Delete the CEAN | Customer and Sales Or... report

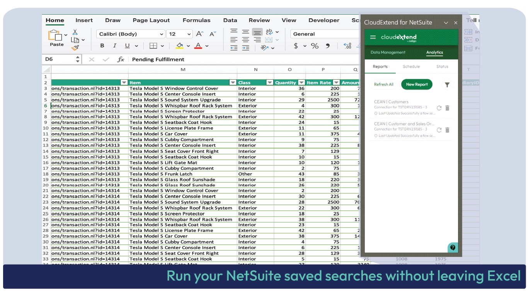point(447,130)
